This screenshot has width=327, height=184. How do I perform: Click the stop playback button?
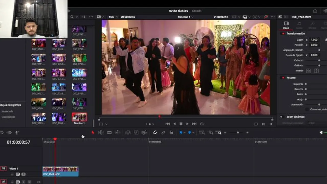pyautogui.click(x=181, y=124)
